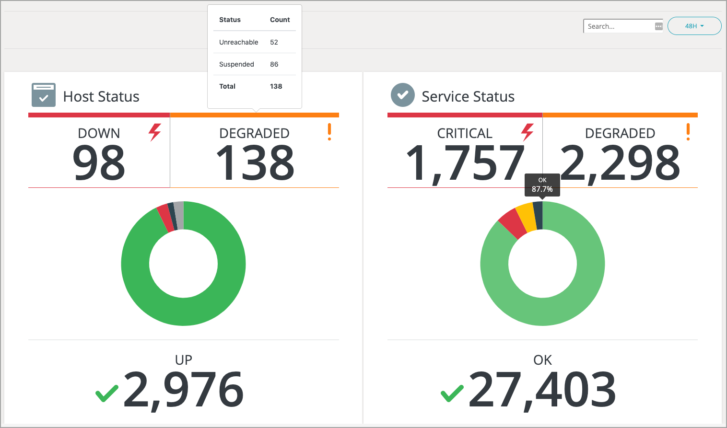Click the Host Status calendar-check icon
The width and height of the screenshot is (727, 428).
click(x=44, y=95)
